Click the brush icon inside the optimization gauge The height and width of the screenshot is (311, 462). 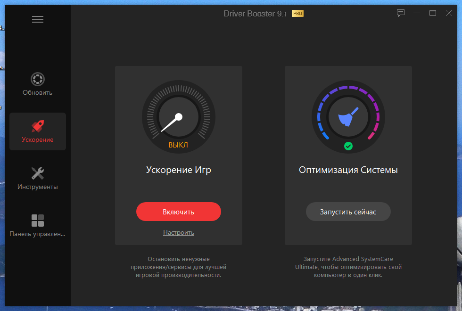tap(348, 117)
